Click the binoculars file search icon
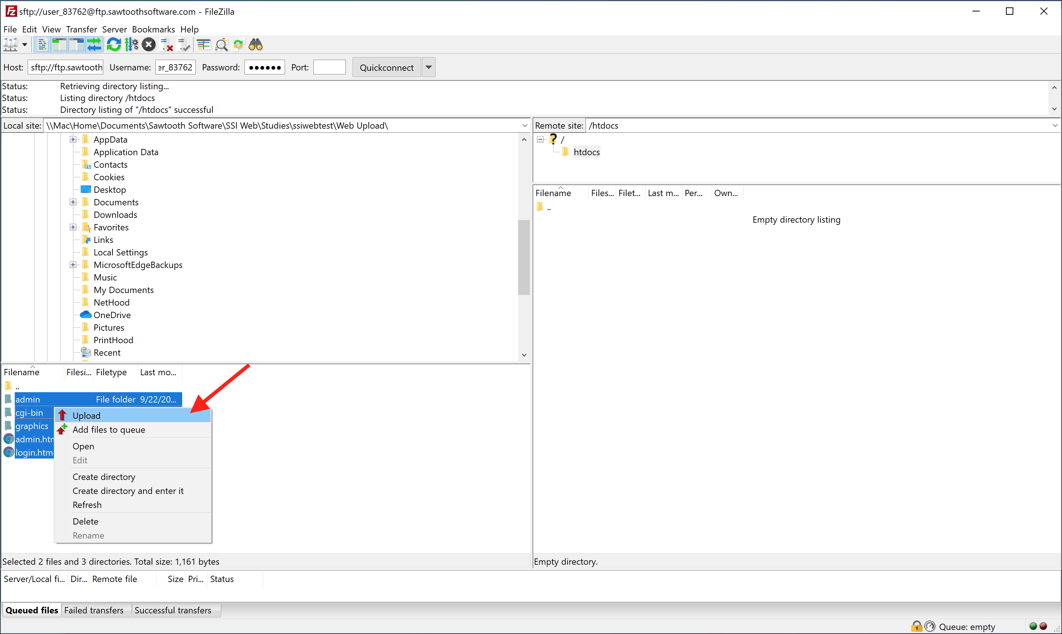The width and height of the screenshot is (1062, 634). 256,45
